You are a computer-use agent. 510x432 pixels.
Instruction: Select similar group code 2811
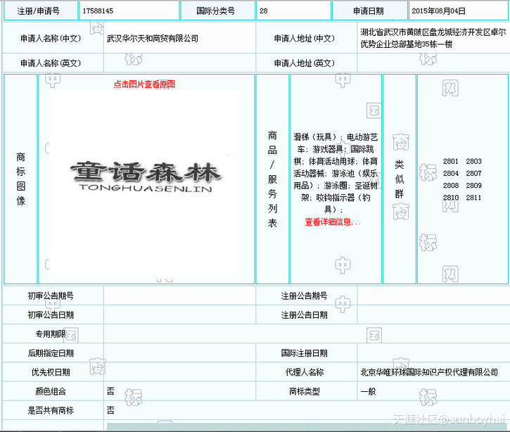473,197
